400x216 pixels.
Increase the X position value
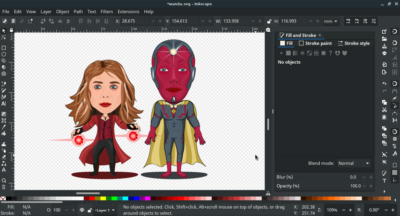pos(160,21)
